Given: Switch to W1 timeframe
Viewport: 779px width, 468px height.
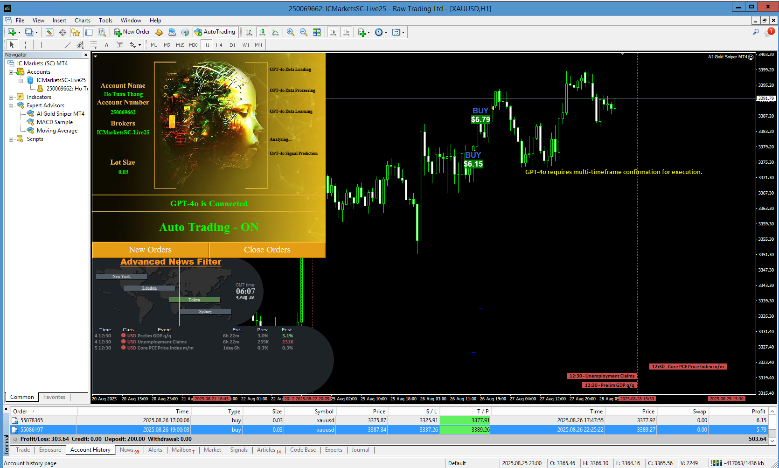Looking at the screenshot, I should click(246, 45).
